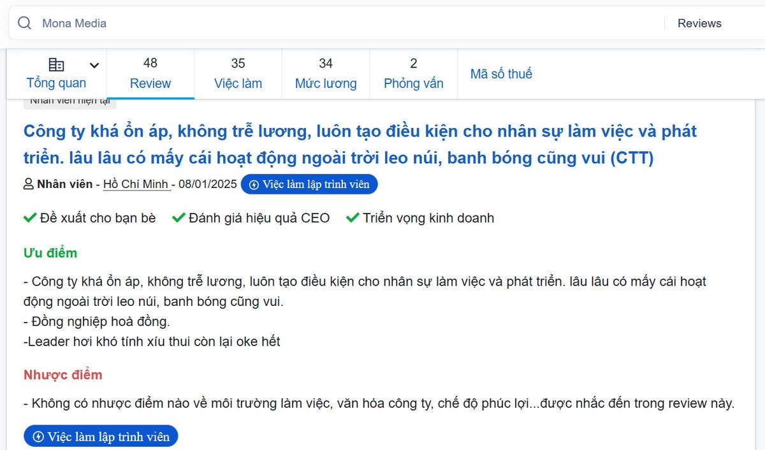Click the Nhân viên hiện tại badge
The height and width of the screenshot is (450, 765).
(70, 101)
